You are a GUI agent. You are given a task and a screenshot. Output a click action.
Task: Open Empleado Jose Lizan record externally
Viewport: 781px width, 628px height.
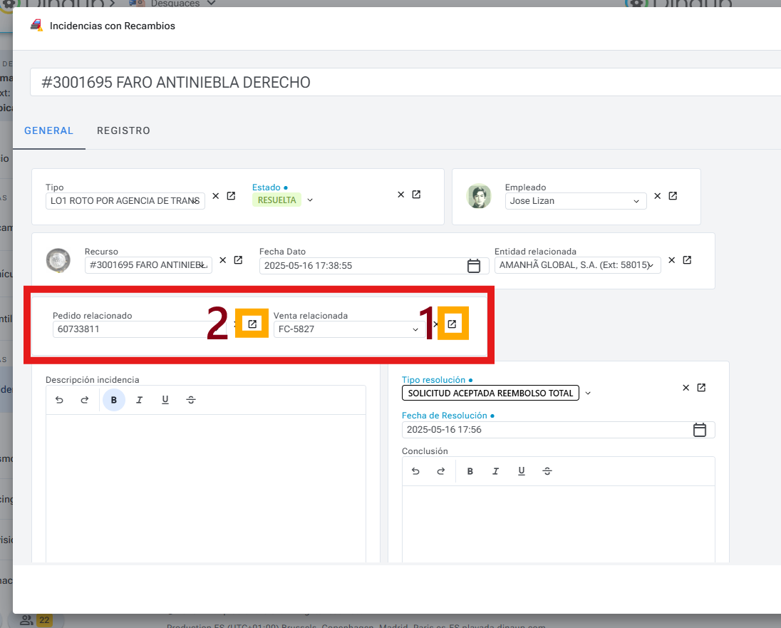673,195
